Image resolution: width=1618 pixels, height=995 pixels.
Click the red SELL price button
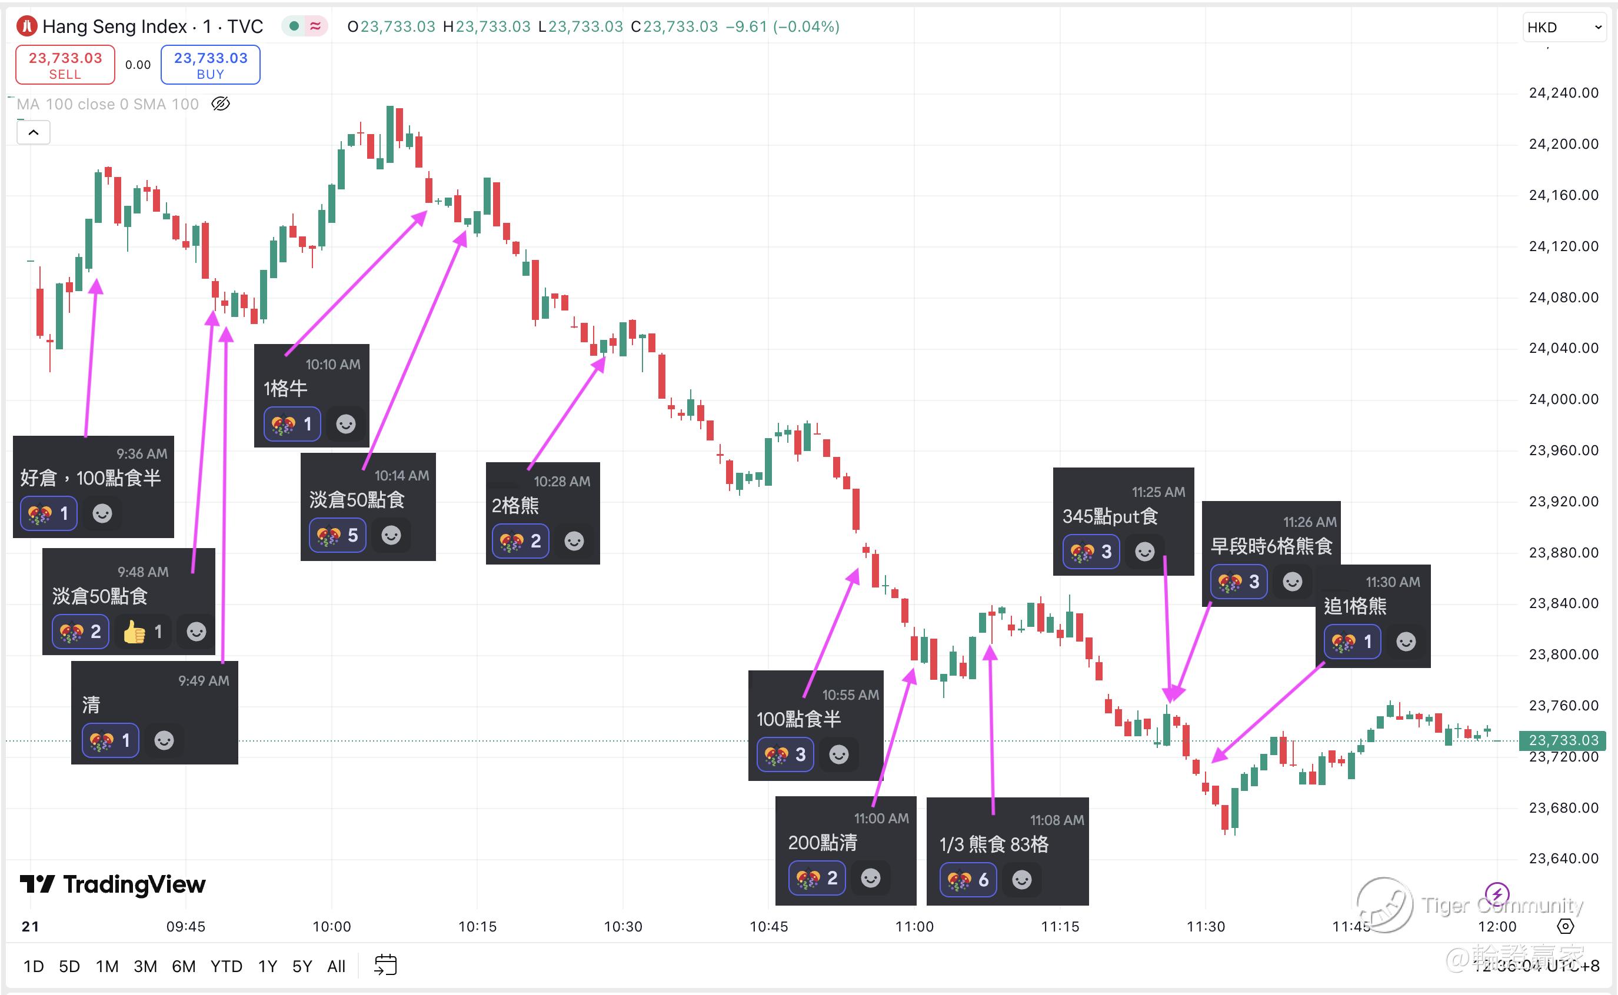(x=65, y=65)
